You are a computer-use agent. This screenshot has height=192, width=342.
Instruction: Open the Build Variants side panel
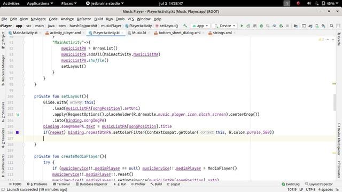[x=3, y=165]
